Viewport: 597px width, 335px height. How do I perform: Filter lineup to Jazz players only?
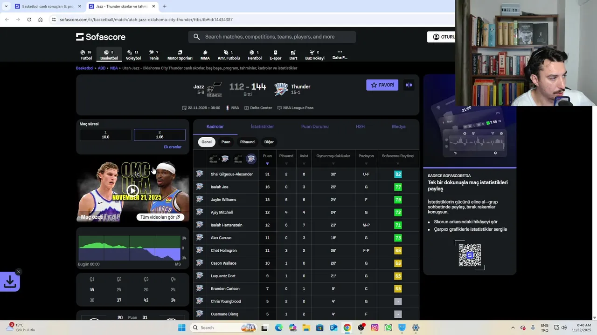coord(238,159)
